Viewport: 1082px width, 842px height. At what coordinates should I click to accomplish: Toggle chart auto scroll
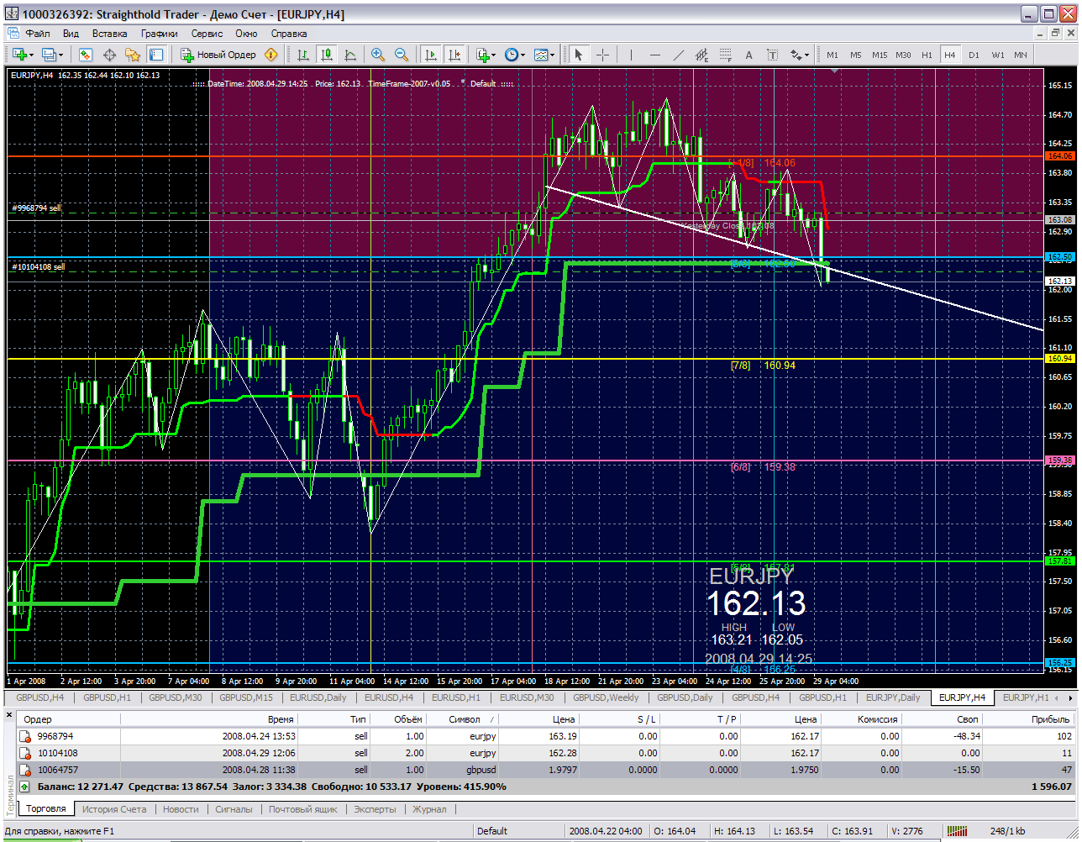pyautogui.click(x=431, y=55)
